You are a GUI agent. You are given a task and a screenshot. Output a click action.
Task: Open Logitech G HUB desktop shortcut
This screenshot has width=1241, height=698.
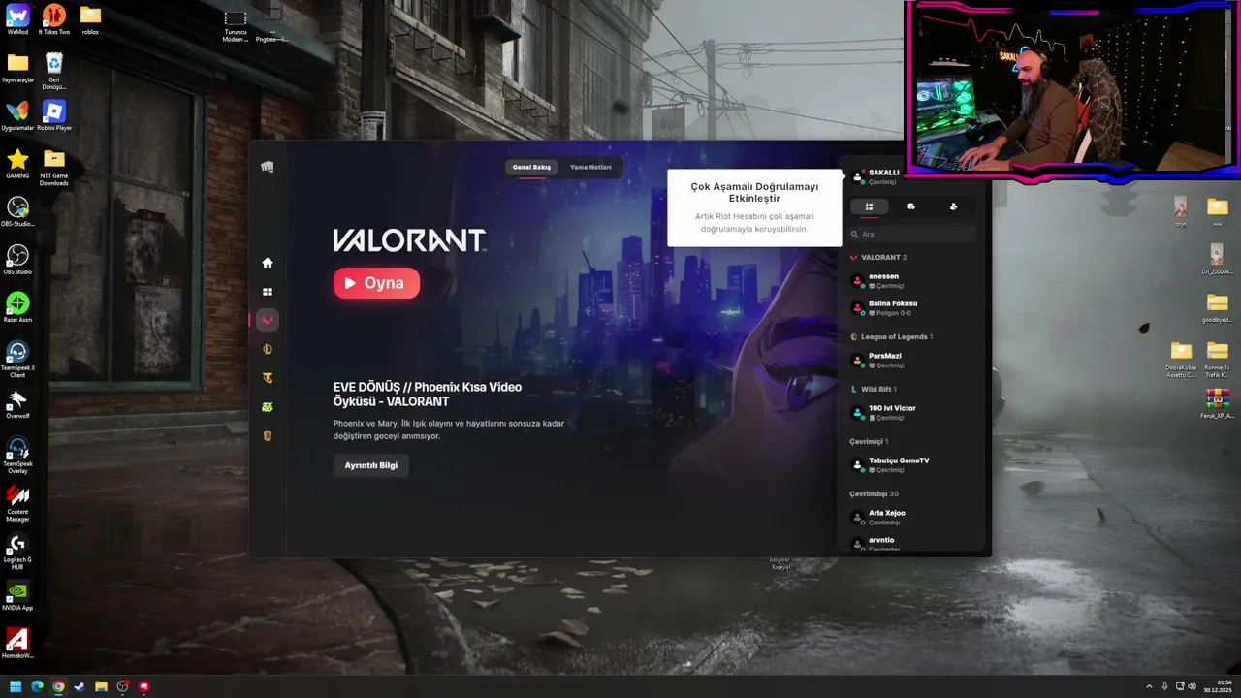(x=17, y=552)
